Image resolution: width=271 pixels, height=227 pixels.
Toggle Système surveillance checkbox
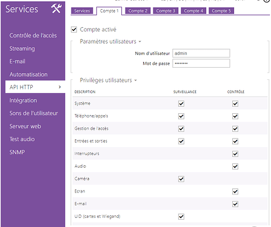coord(181,104)
